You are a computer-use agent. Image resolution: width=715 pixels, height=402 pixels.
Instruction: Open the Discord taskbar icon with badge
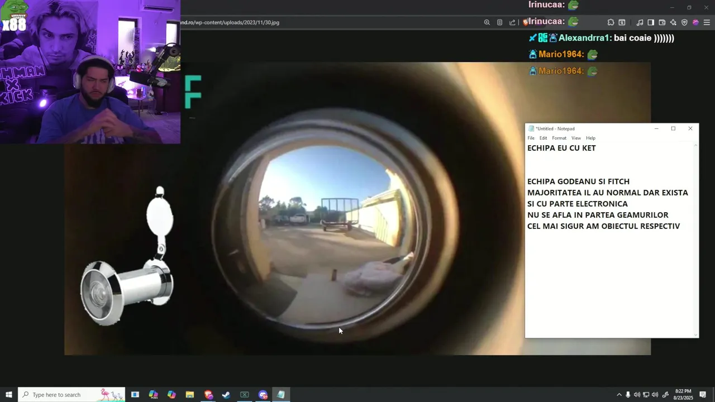click(263, 395)
